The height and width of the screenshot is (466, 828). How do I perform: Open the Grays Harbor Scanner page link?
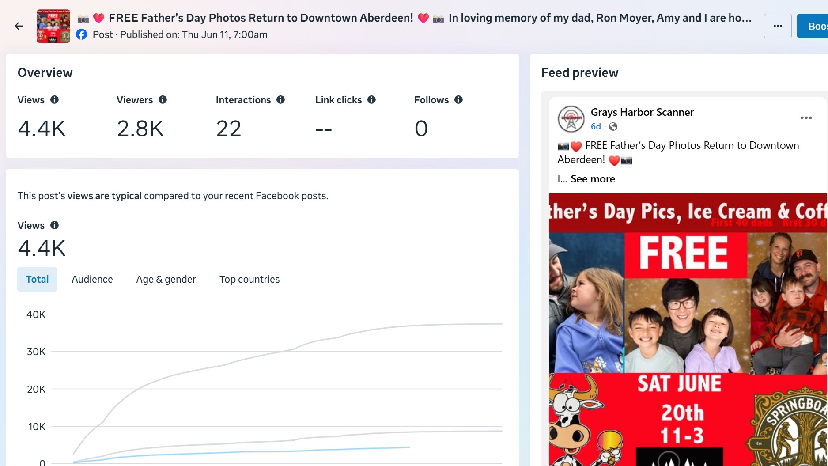(x=642, y=112)
